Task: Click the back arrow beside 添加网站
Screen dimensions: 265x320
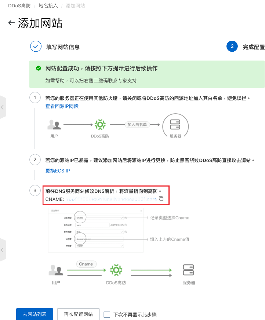Action: pyautogui.click(x=11, y=23)
